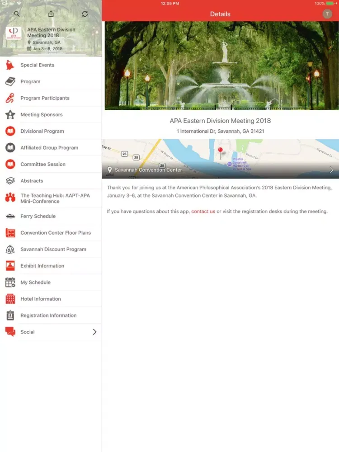339x452 pixels.
Task: Click the Ferry Schedule boat icon
Action: (x=10, y=216)
